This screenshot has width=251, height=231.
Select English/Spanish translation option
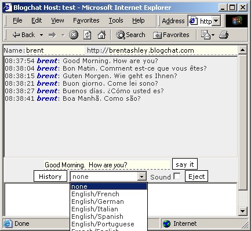tap(108, 217)
